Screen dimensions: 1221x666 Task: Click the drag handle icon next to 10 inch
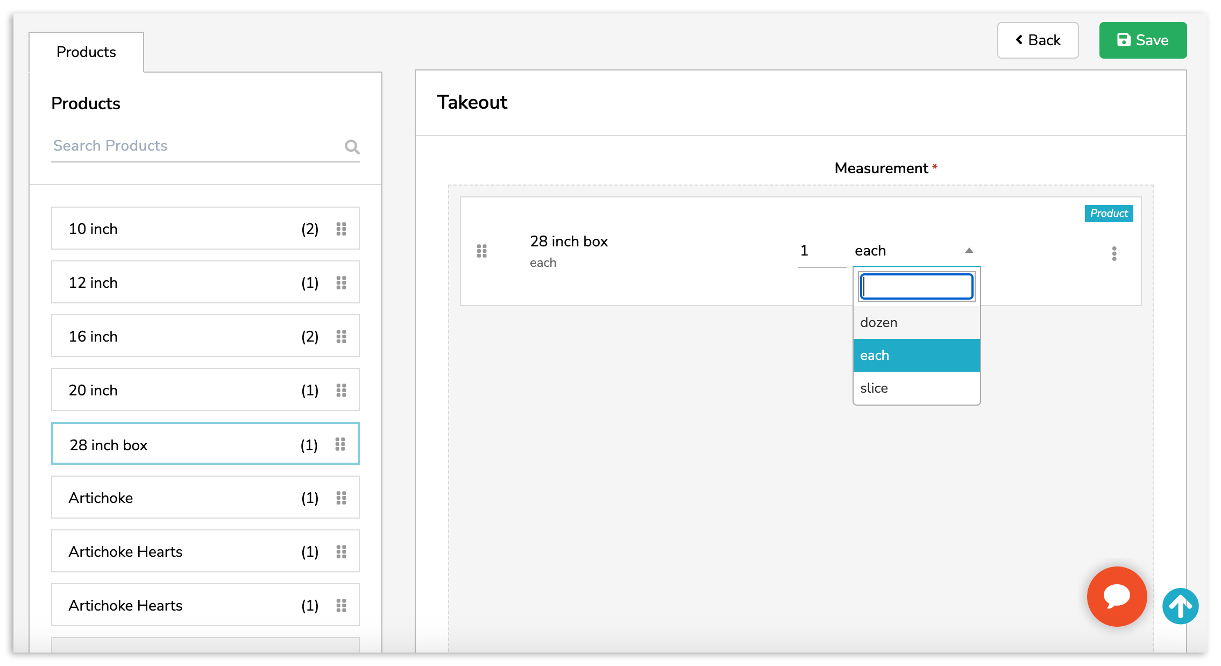343,230
